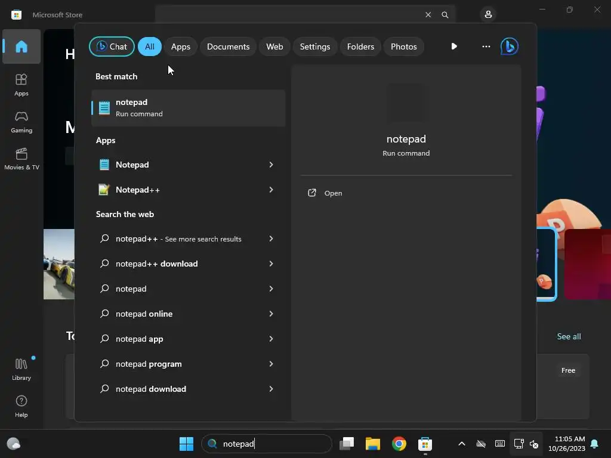The width and height of the screenshot is (611, 458).
Task: Switch to Settings filter tab
Action: pyautogui.click(x=315, y=47)
